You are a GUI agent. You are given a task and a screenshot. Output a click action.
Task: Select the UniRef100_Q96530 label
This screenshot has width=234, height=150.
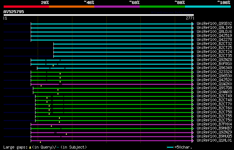(x=214, y=76)
